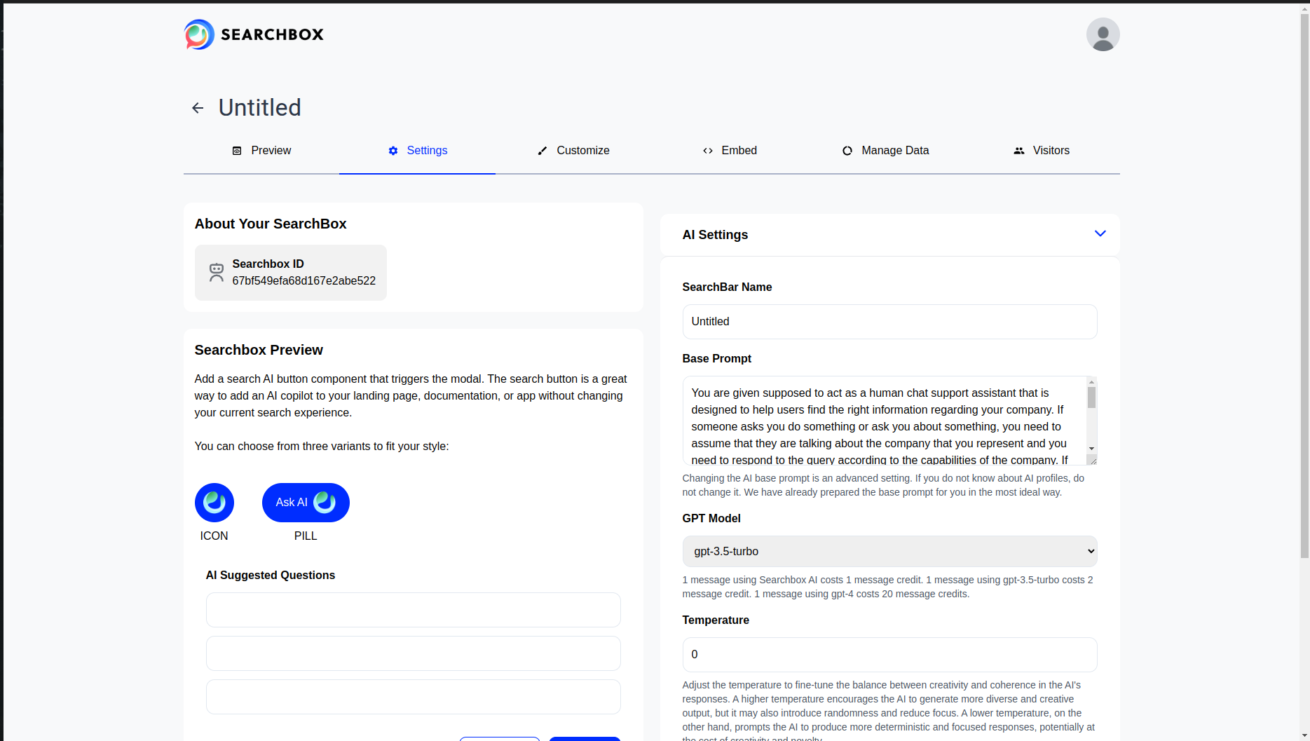Open the user profile avatar
This screenshot has height=741, width=1310.
click(1103, 34)
